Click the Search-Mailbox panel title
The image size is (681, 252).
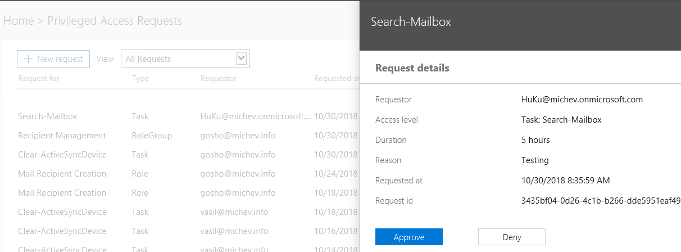point(411,22)
